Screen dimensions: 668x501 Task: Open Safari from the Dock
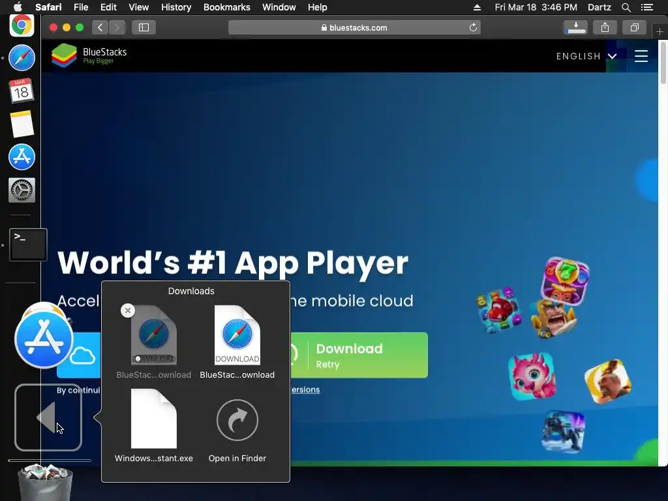[22, 58]
